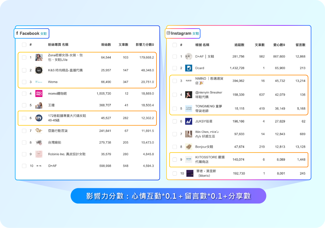The height and width of the screenshot is (228, 325).
Task: Sort by 影響力分數 column arrow
Action: point(153,45)
